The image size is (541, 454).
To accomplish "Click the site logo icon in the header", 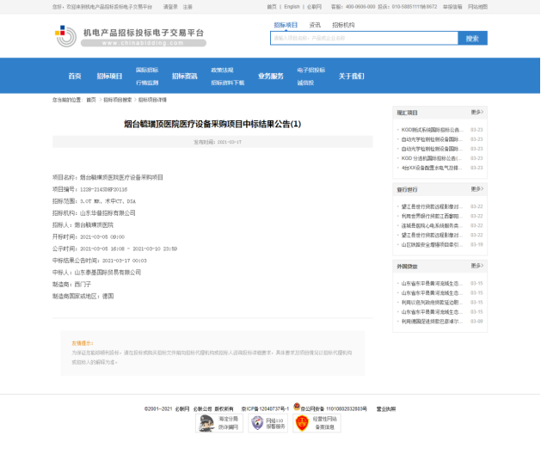I will tap(65, 36).
